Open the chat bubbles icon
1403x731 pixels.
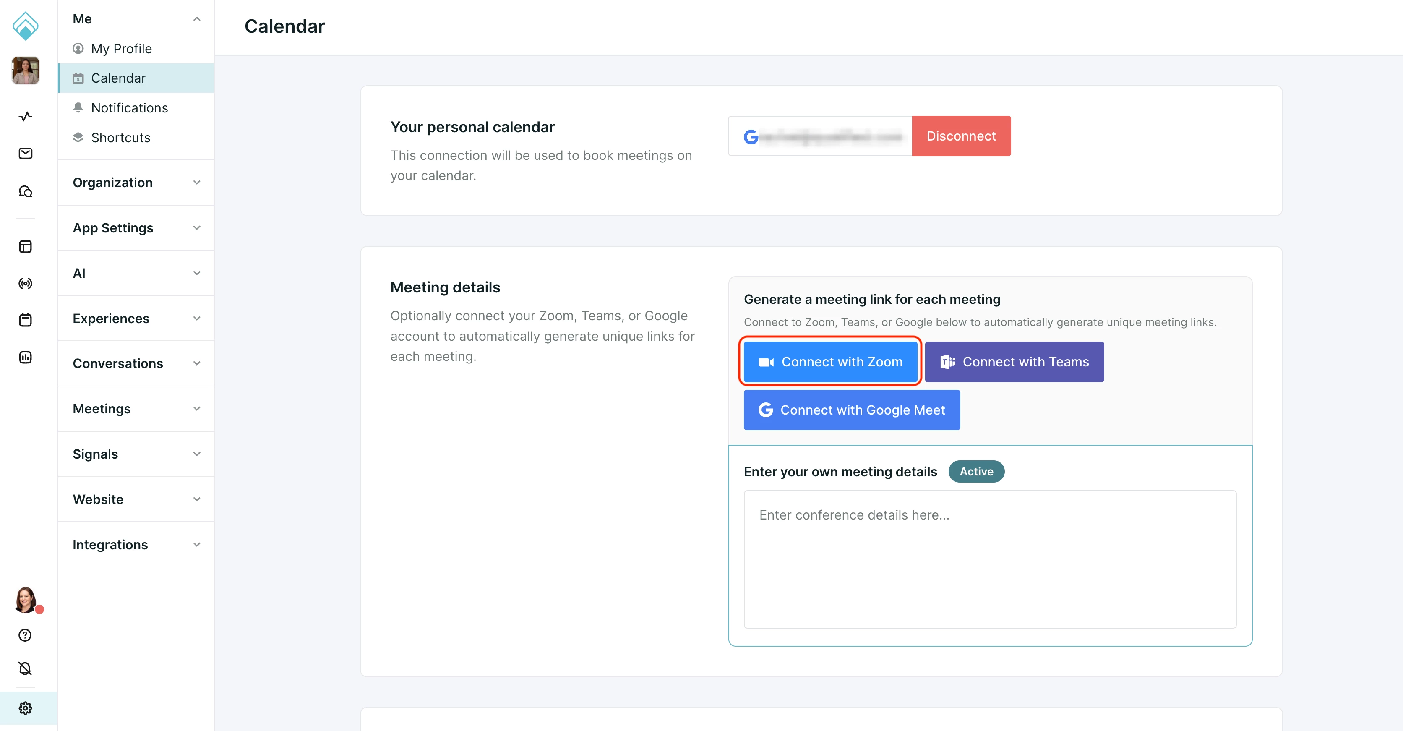pos(25,191)
